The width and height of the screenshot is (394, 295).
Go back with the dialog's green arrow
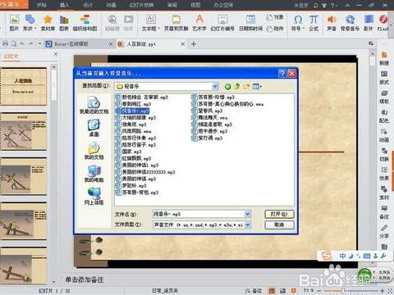(227, 87)
